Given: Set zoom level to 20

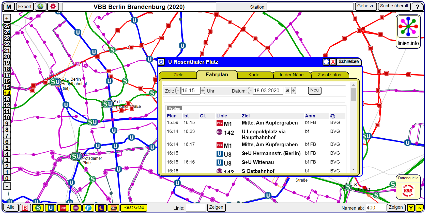Looking at the screenshot, I should point(7,56).
